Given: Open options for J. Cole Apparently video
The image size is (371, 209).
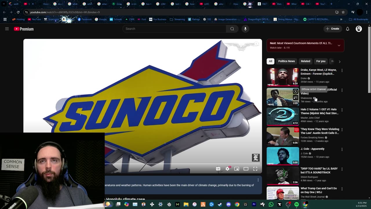Looking at the screenshot, I should click(x=342, y=149).
